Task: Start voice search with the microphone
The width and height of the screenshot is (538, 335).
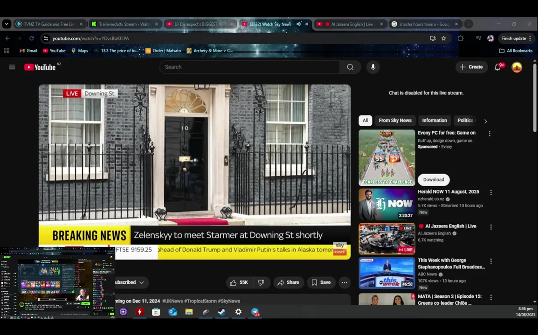Action: point(373,67)
